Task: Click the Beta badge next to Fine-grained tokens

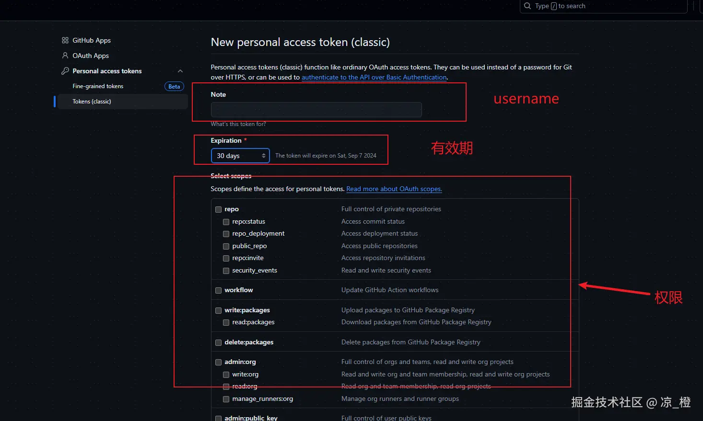Action: tap(174, 86)
